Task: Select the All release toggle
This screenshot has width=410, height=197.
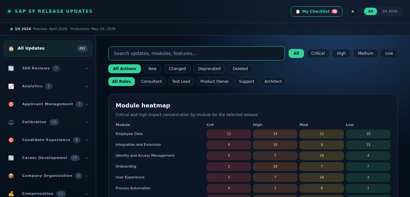Action: 371,12
